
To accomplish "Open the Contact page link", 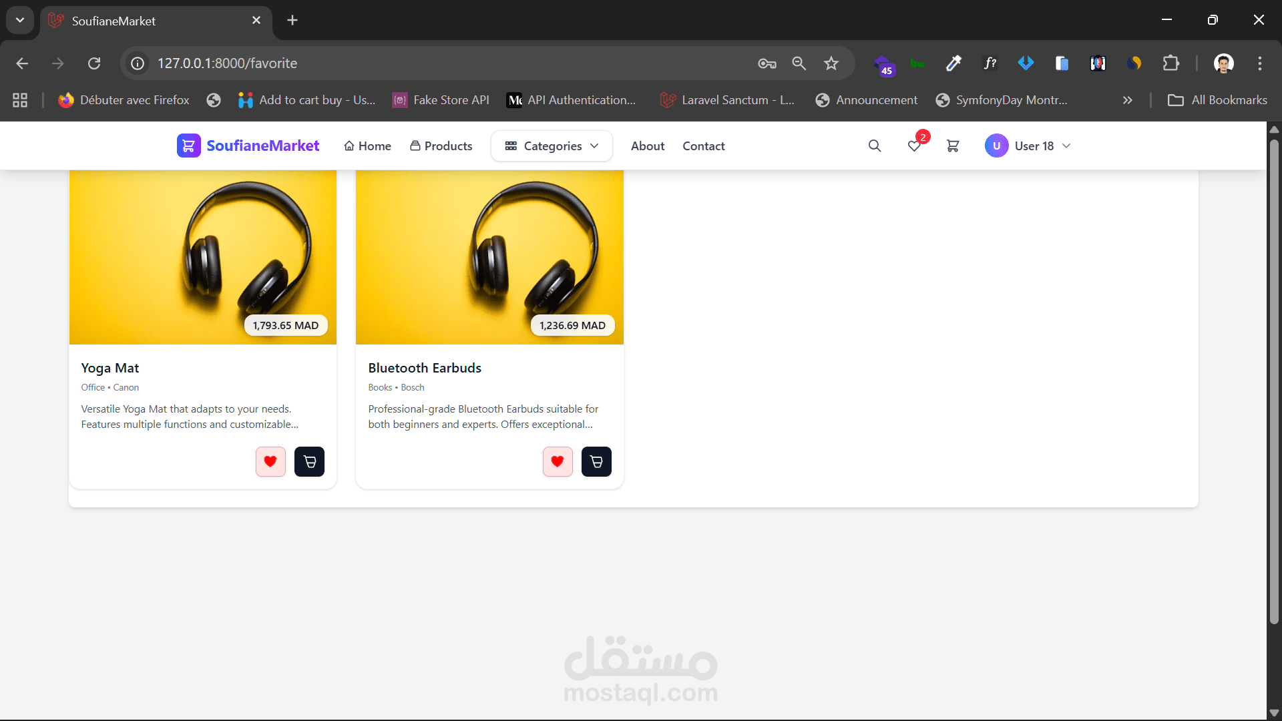I will click(703, 146).
